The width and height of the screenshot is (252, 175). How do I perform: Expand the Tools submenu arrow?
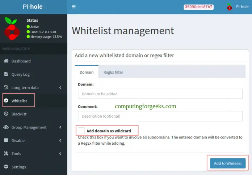coord(60,154)
